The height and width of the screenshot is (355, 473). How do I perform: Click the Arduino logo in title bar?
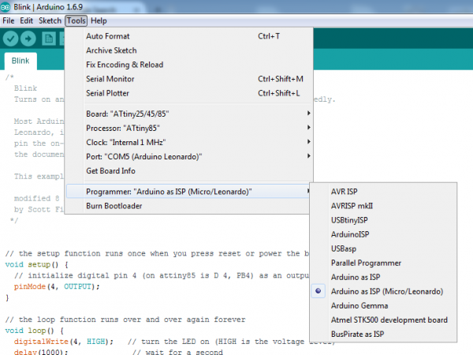pos(7,6)
